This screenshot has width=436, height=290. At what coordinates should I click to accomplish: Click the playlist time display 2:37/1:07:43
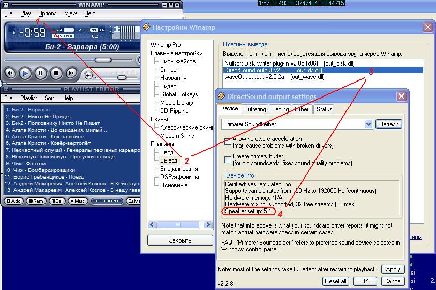tap(107, 201)
